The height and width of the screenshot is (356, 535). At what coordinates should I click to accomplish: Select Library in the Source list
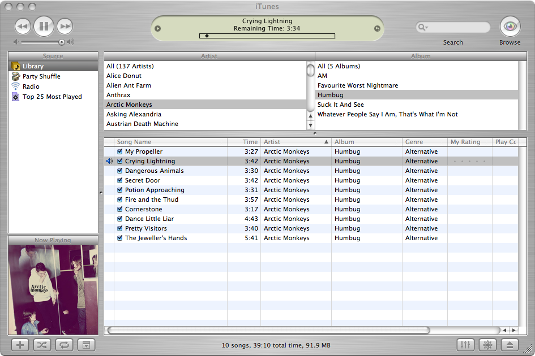(53, 66)
